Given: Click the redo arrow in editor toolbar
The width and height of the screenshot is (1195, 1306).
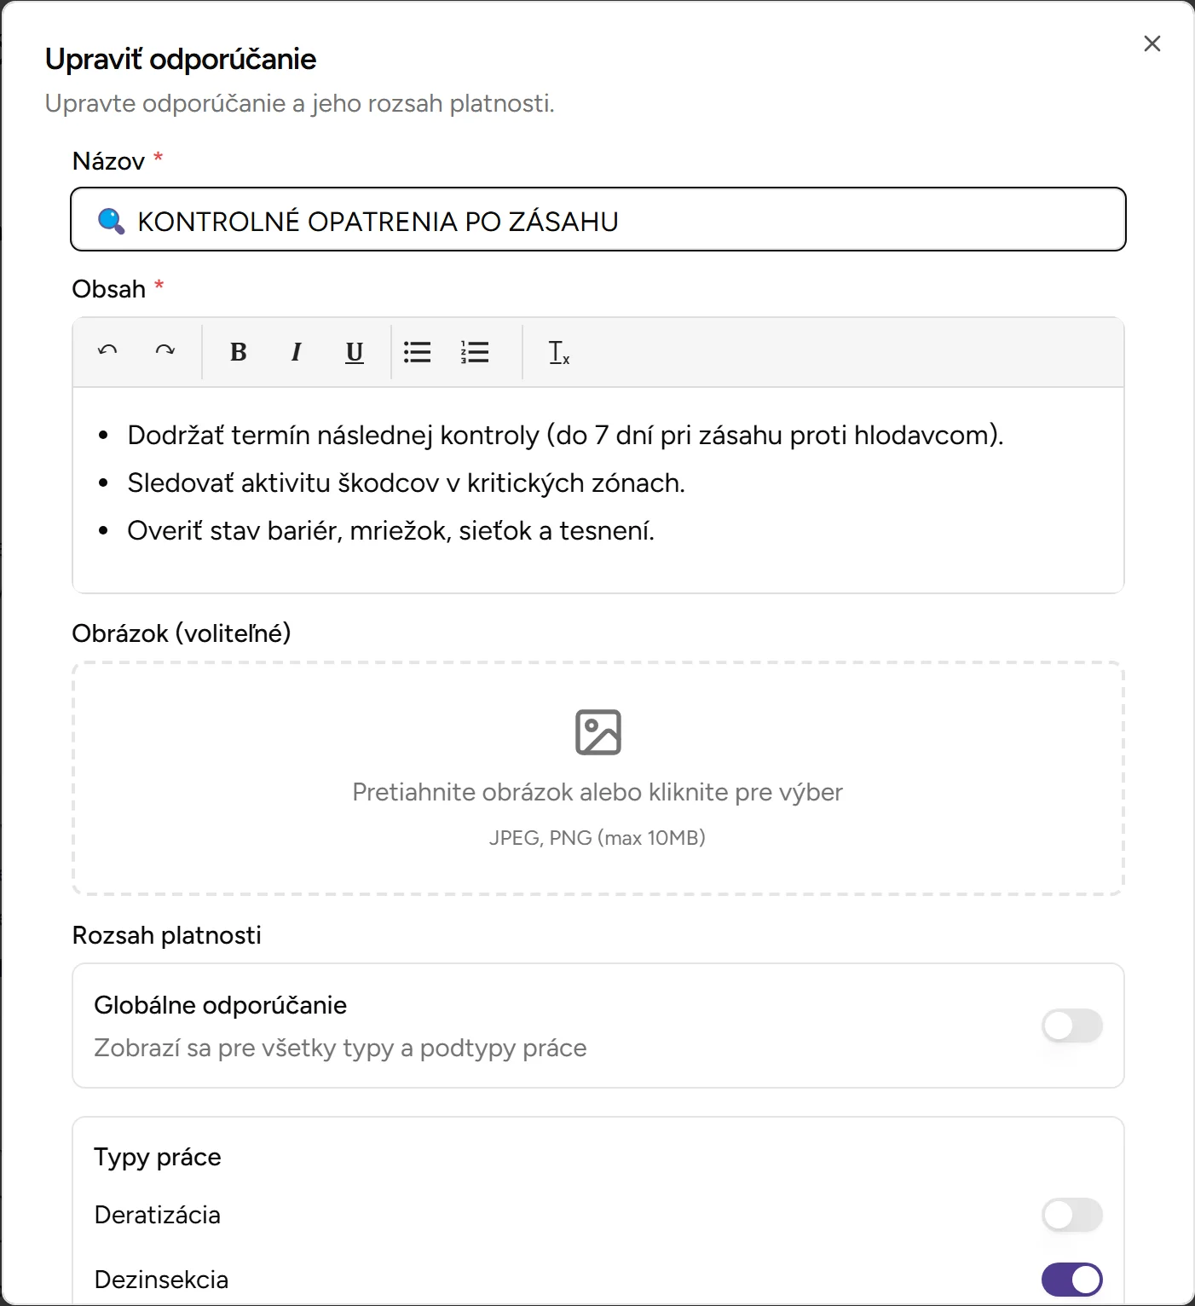Looking at the screenshot, I should (x=165, y=351).
